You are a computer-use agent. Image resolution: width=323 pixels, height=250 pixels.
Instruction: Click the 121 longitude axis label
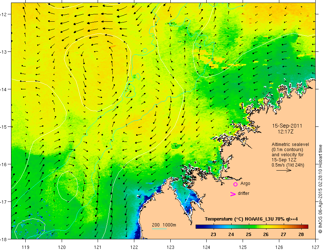98,247
